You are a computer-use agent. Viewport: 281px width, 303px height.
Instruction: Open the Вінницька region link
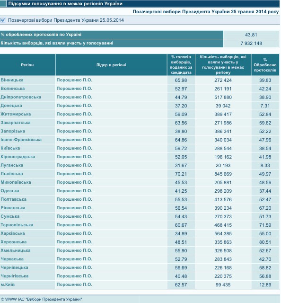click(12, 80)
